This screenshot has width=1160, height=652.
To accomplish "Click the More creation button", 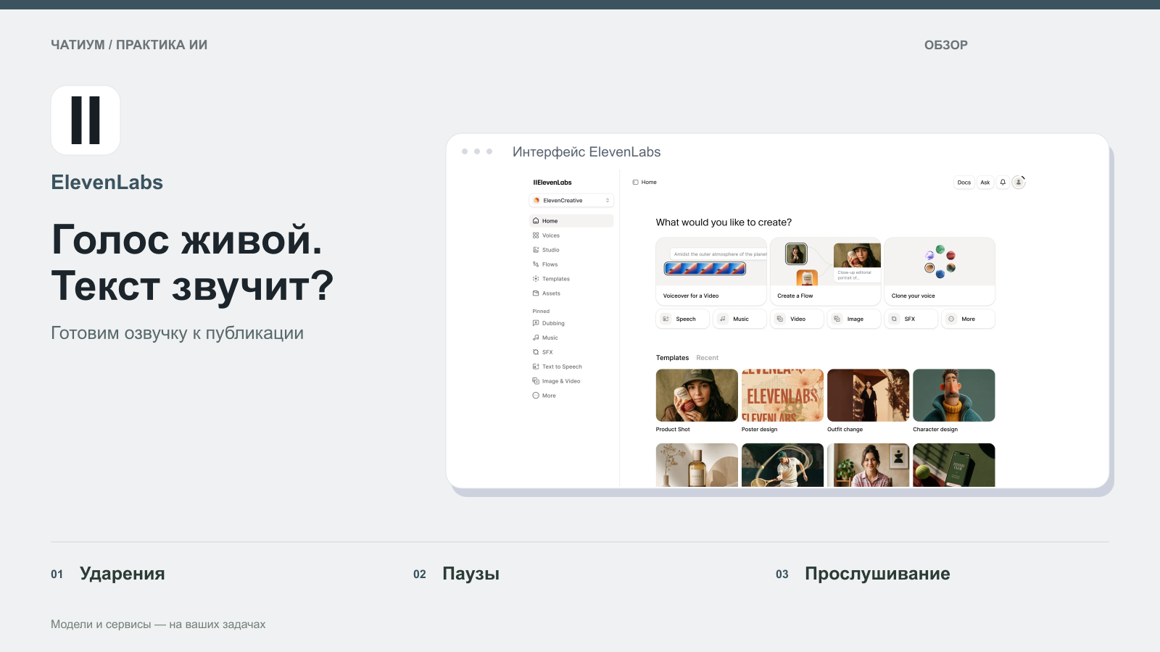I will (x=968, y=319).
